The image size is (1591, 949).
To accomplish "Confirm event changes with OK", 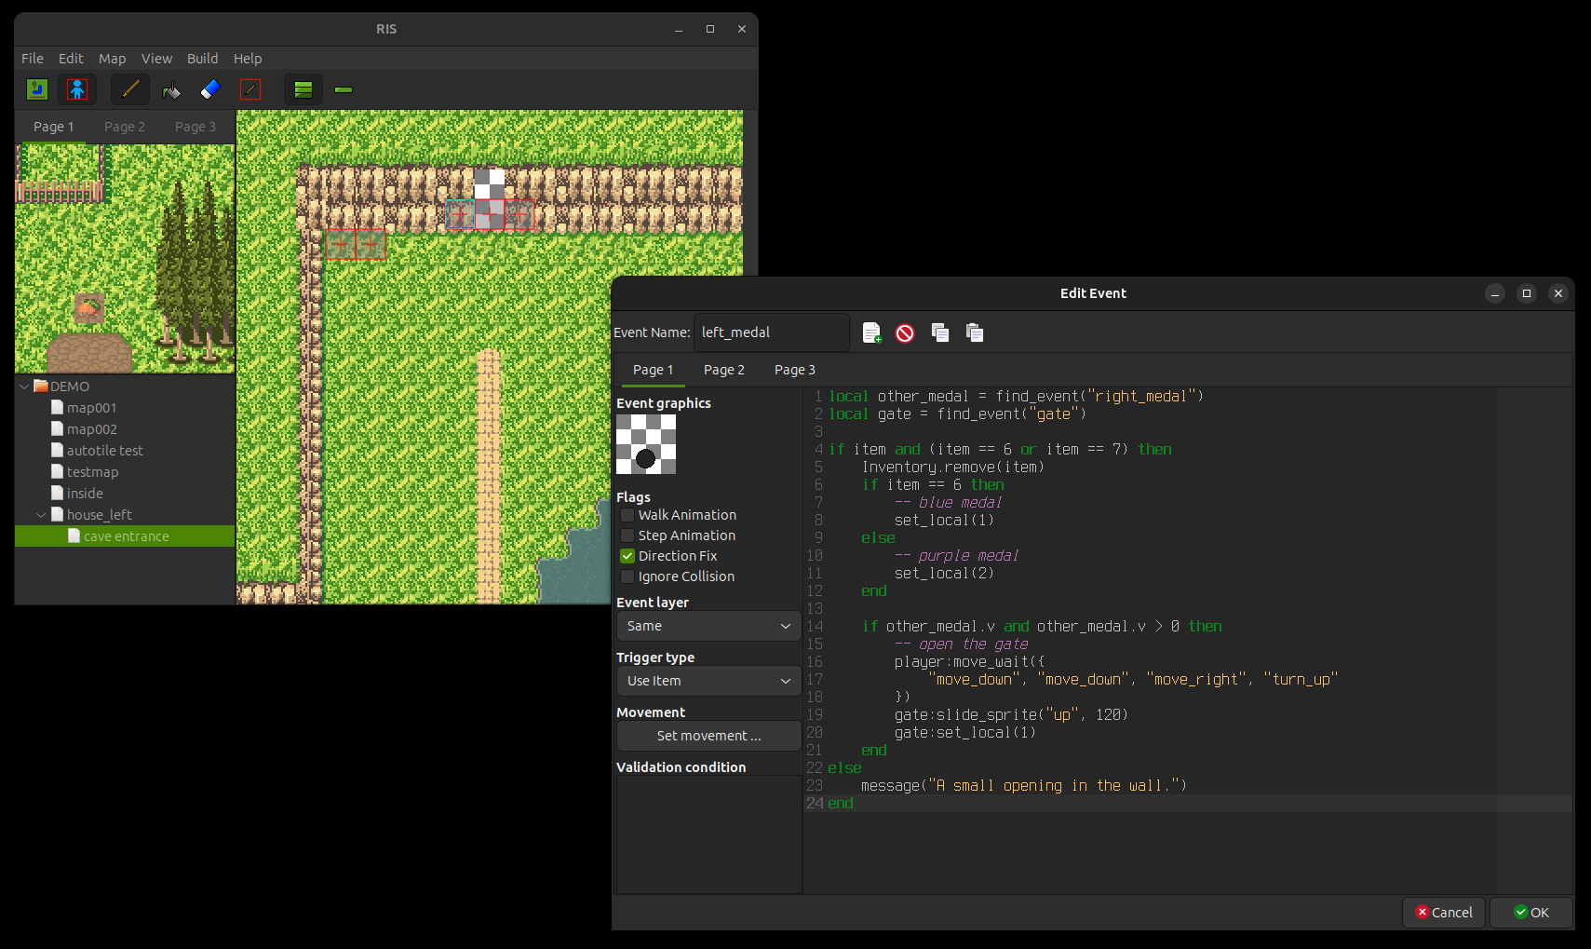I will pos(1531,913).
